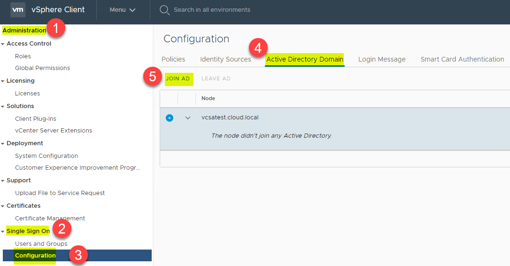The image size is (510, 266).
Task: Click the Node column header
Action: point(208,98)
